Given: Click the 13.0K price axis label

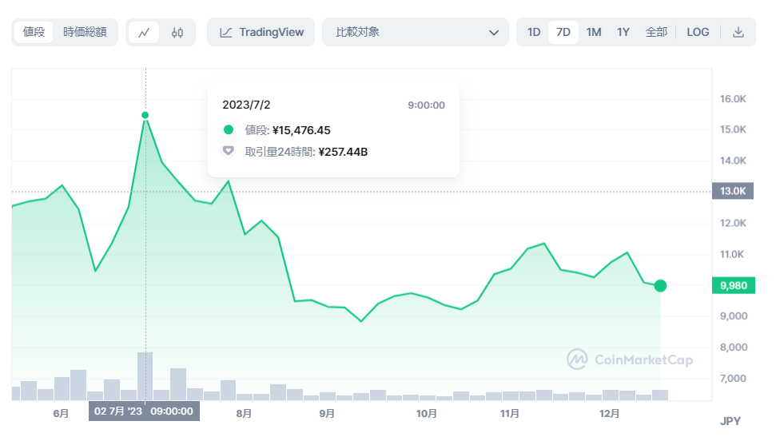Looking at the screenshot, I should (733, 191).
